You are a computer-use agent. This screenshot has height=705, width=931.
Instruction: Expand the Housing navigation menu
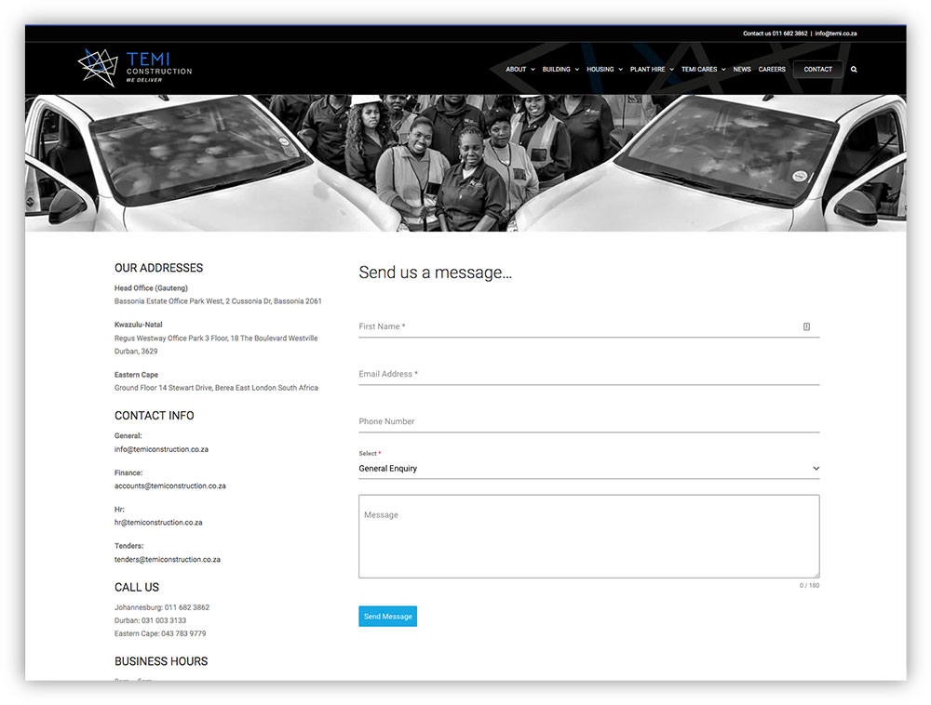tap(604, 70)
